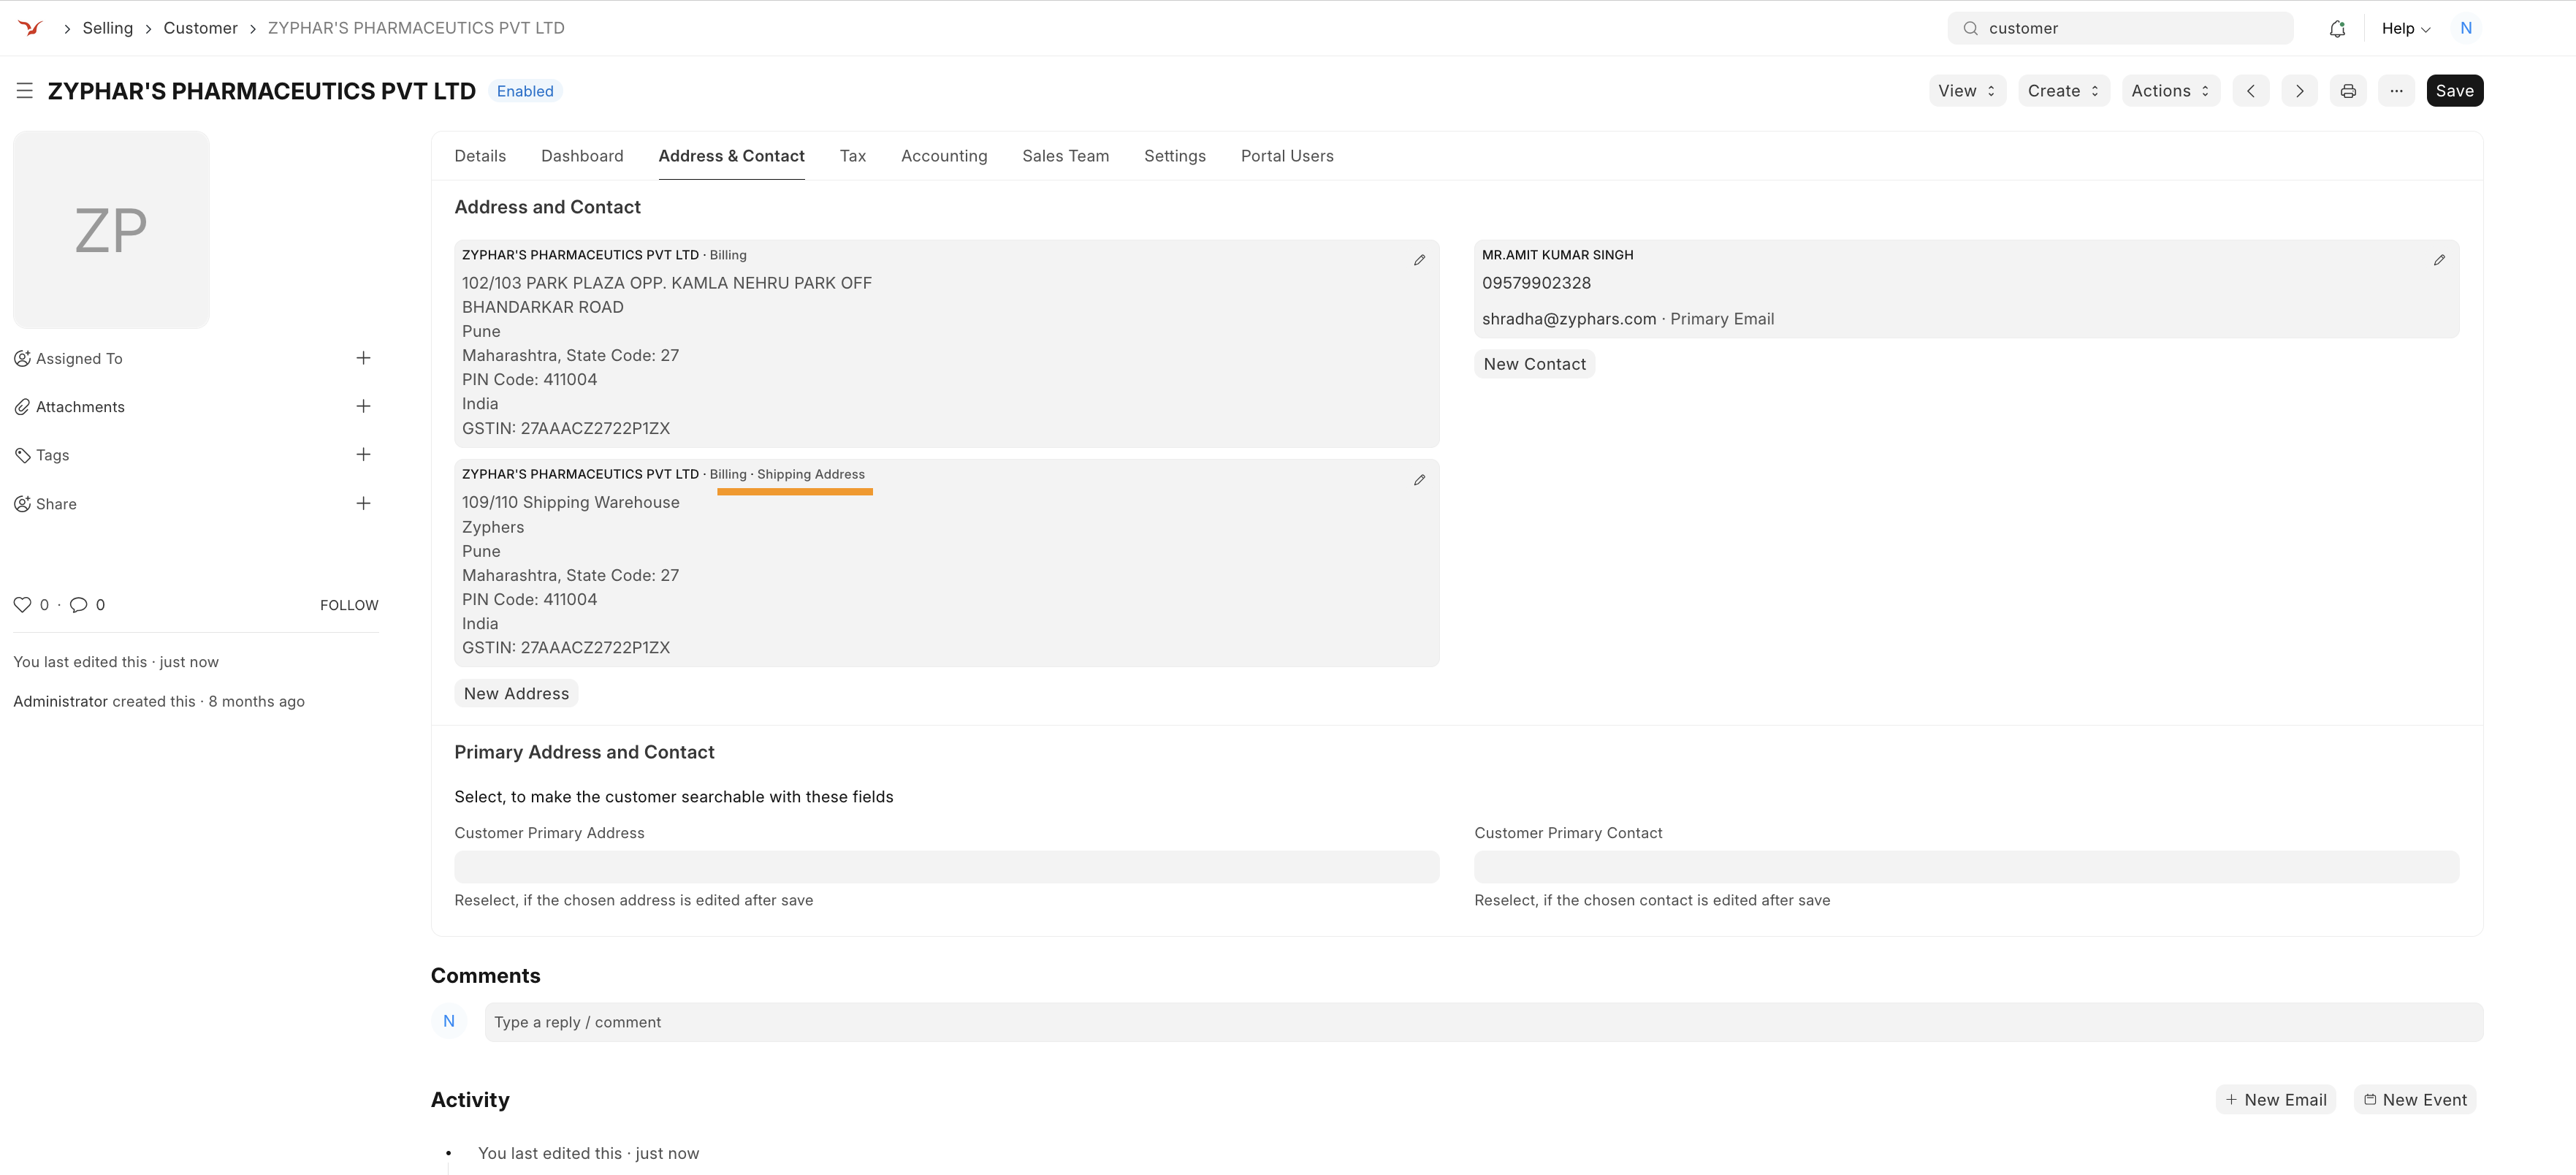Focus the search bar containing customer
Viewport: 2576px width, 1175px height.
(2120, 28)
